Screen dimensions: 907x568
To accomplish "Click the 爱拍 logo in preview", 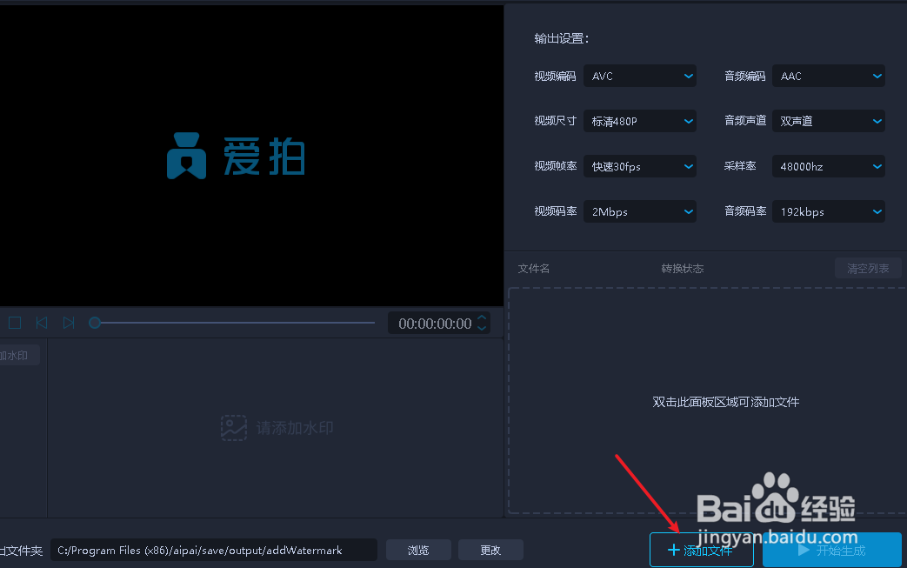I will click(236, 157).
